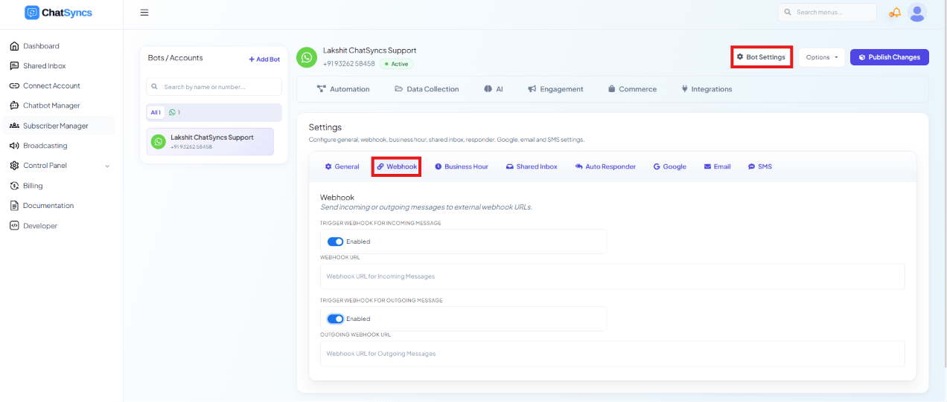Click the Webhook URL for Incoming Messages field
Screen dimensions: 947x402
click(613, 276)
